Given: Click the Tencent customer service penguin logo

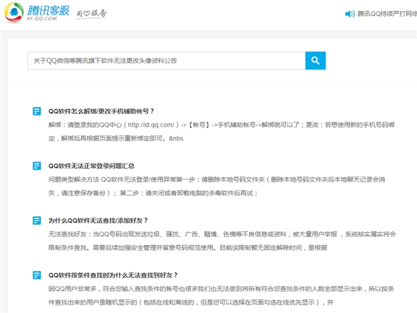Looking at the screenshot, I should tap(14, 13).
